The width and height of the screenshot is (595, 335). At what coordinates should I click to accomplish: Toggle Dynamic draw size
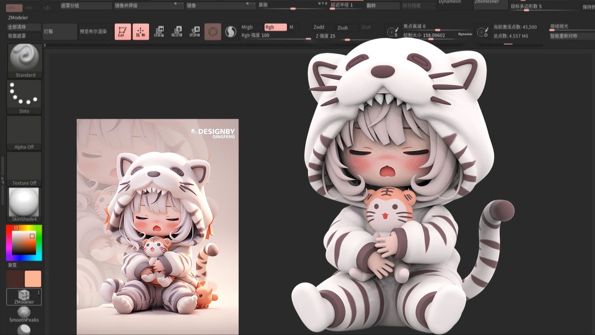tap(465, 34)
